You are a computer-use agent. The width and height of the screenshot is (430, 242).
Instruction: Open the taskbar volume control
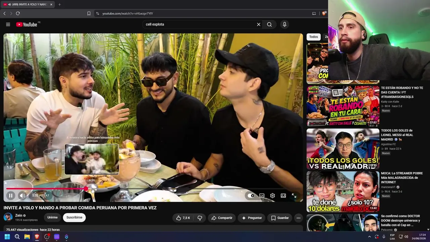406,237
